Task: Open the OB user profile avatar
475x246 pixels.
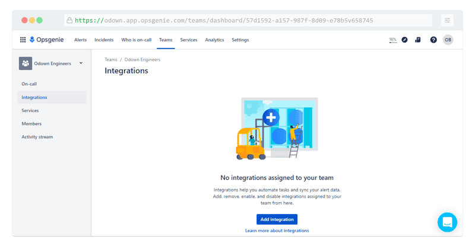Action: tap(448, 40)
